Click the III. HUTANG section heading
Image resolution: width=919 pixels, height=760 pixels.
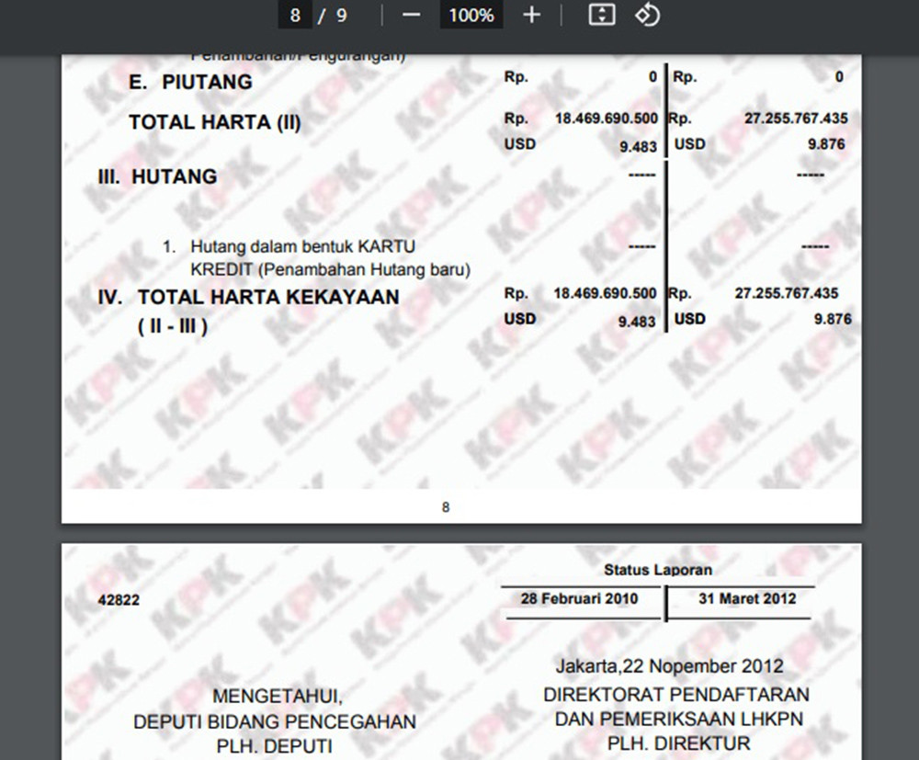157,176
